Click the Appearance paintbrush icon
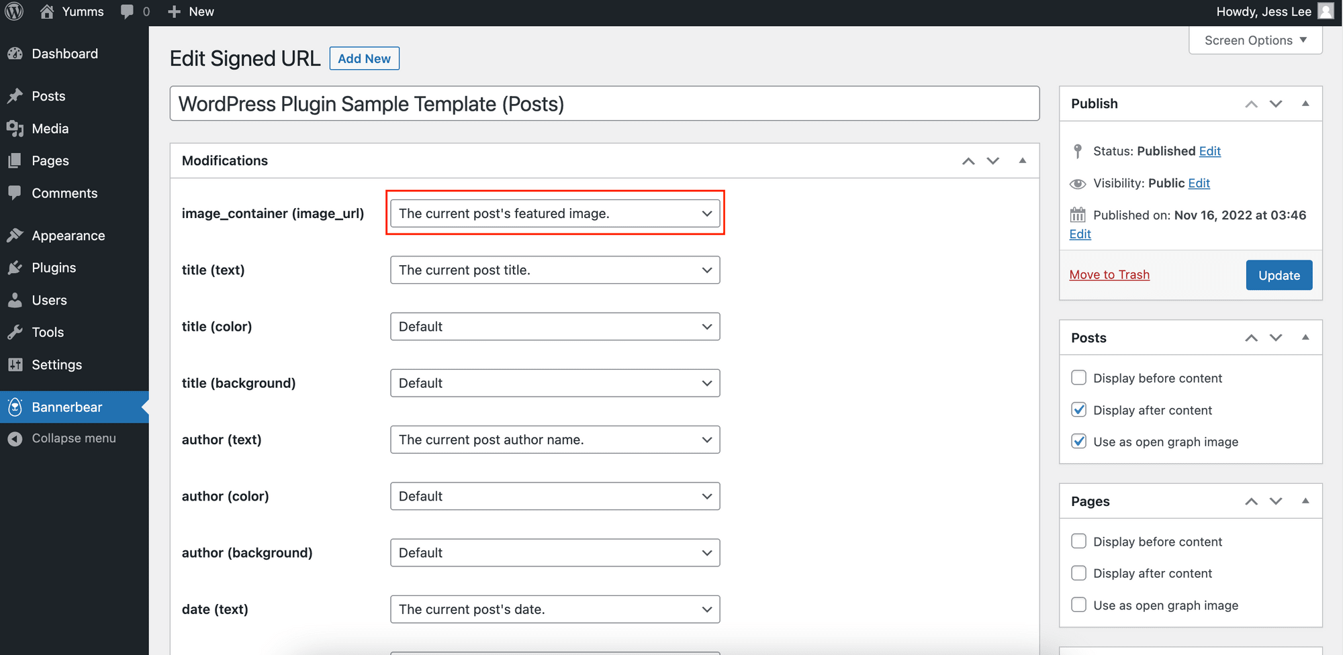Screen dimensions: 1343x655 (15, 236)
